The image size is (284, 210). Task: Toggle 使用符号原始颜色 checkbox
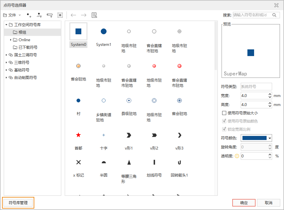point(224,121)
